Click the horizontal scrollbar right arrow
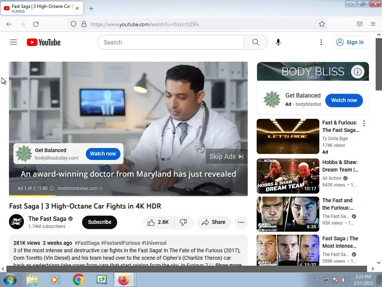 click(373, 269)
